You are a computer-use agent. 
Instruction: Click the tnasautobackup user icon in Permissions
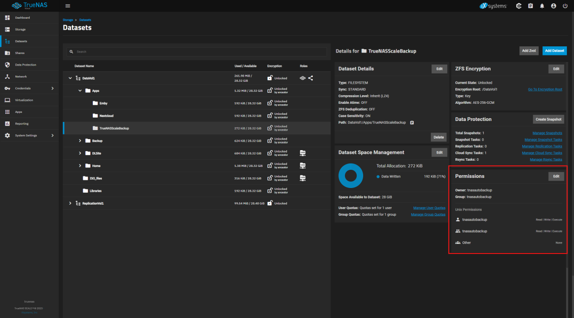click(458, 219)
